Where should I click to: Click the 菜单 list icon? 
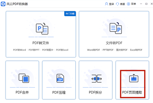128,4
